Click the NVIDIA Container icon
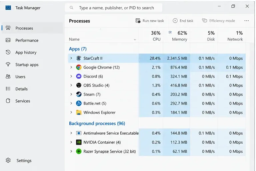Image resolution: width=256 pixels, height=171 pixels. [x=79, y=142]
